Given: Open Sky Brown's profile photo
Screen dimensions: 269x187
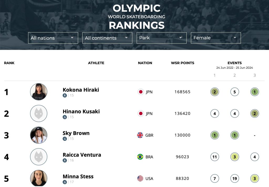Looking at the screenshot, I should [x=39, y=135].
